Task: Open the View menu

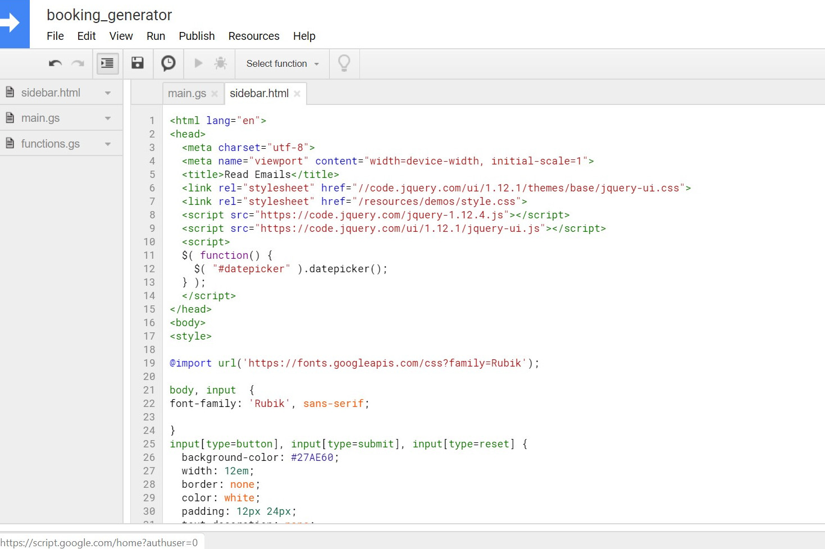Action: click(x=121, y=36)
